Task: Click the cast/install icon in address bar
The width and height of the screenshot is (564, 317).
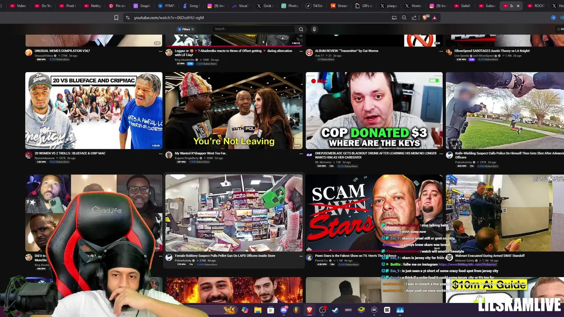Action: pos(394,18)
